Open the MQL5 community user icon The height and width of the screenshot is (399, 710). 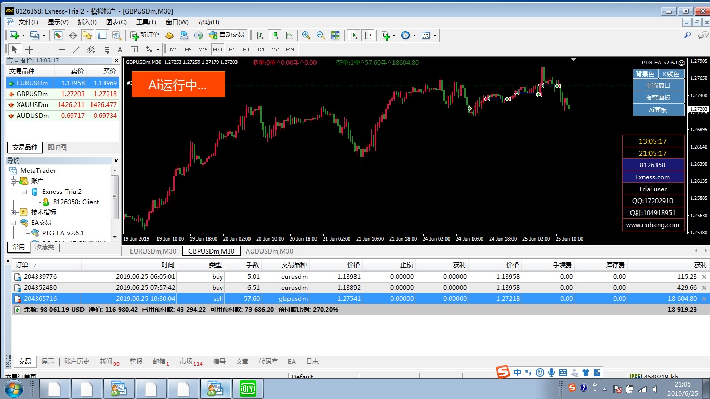pos(184,35)
